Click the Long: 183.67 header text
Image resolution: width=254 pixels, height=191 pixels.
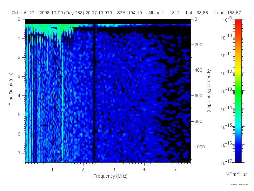click(227, 13)
